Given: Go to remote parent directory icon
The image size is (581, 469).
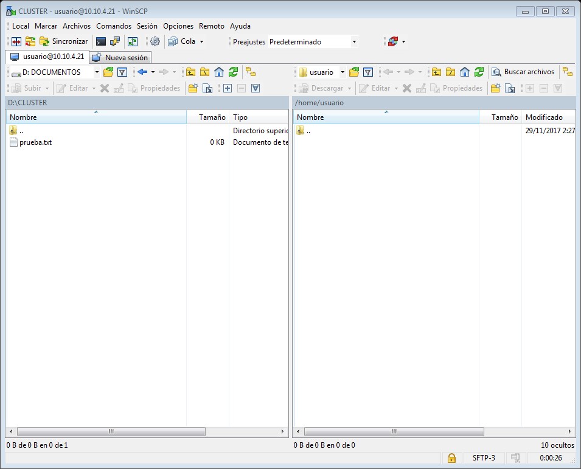Looking at the screenshot, I should [436, 72].
